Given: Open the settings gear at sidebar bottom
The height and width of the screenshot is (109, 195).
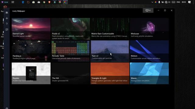Looking at the screenshot, I should 7,108.
